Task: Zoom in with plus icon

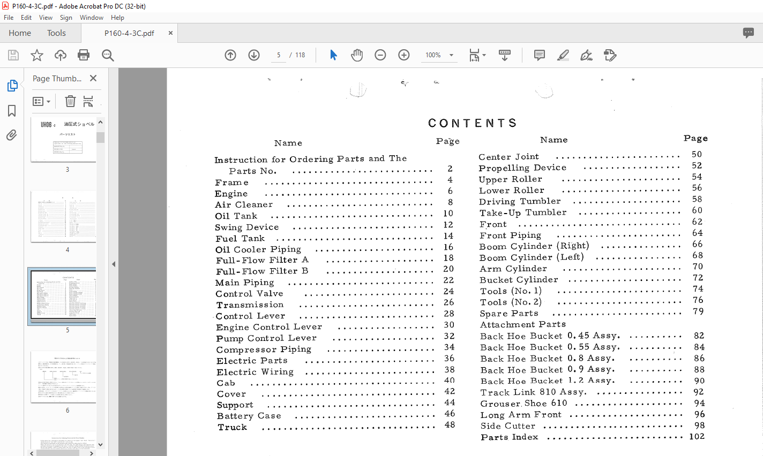Action: pyautogui.click(x=404, y=55)
